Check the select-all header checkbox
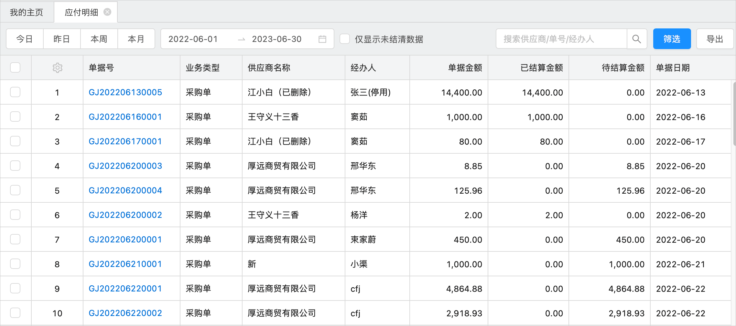736x326 pixels. coord(15,68)
